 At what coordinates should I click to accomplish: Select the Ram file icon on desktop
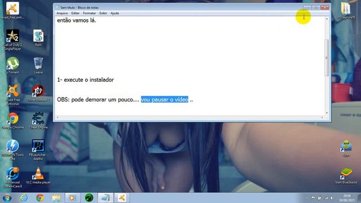(38, 38)
